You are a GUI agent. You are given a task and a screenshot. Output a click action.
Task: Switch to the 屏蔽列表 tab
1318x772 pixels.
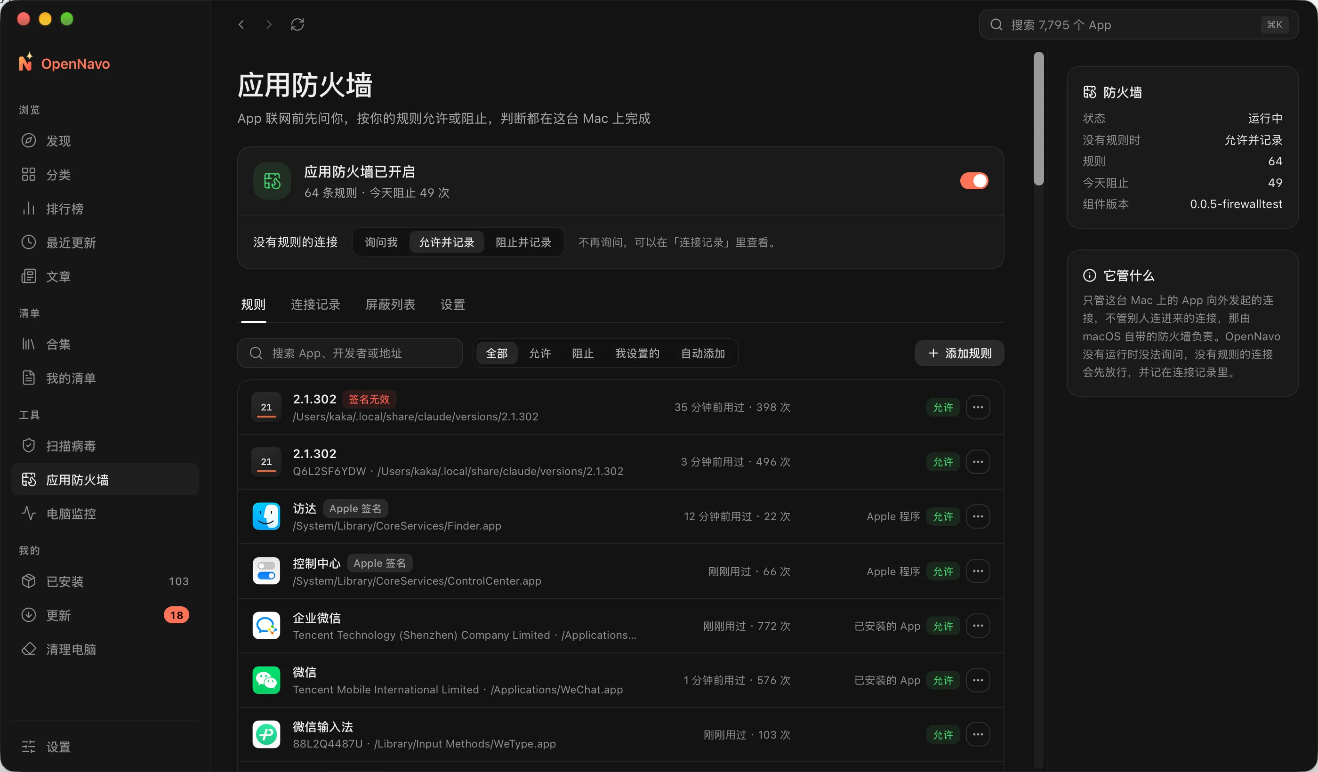coord(390,305)
